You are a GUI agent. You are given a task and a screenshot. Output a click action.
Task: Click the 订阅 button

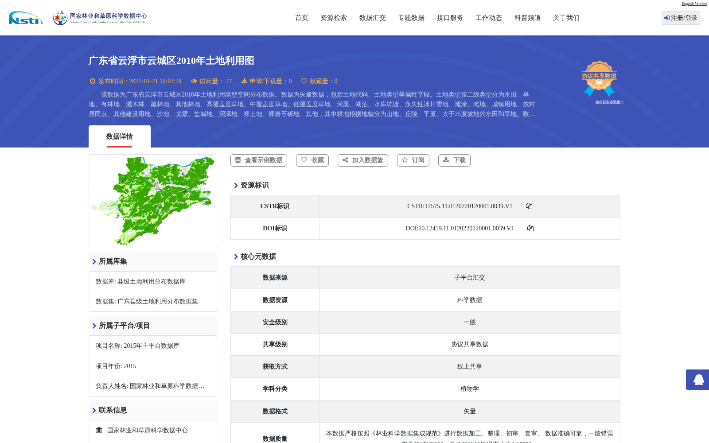pyautogui.click(x=413, y=160)
